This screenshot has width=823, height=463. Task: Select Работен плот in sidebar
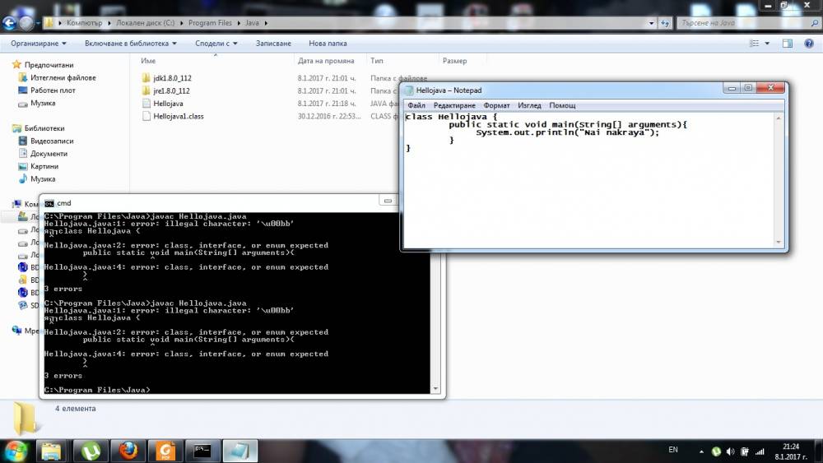(x=53, y=90)
